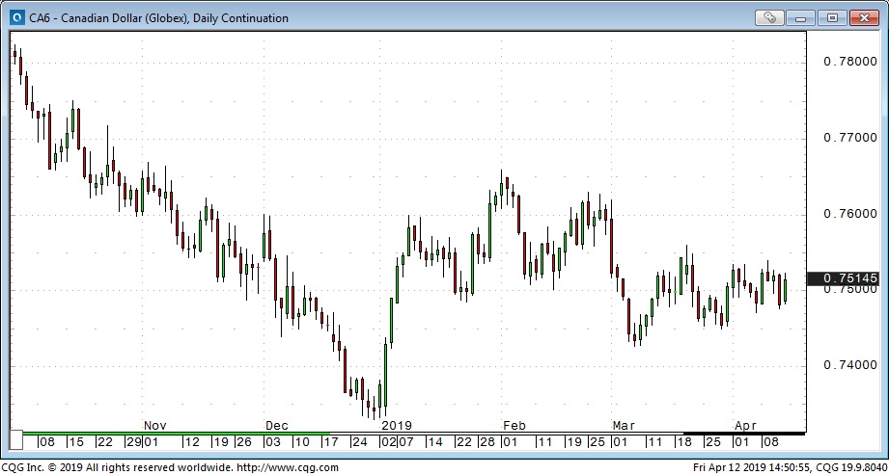Click the Dec month label on time axis
The width and height of the screenshot is (889, 475).
click(277, 426)
